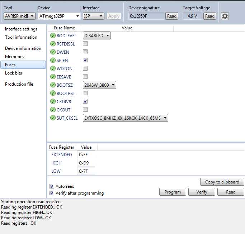Image resolution: width=245 pixels, height=234 pixels.
Task: Enable the RSTDISBL fuse checkbox
Action: 85,44
